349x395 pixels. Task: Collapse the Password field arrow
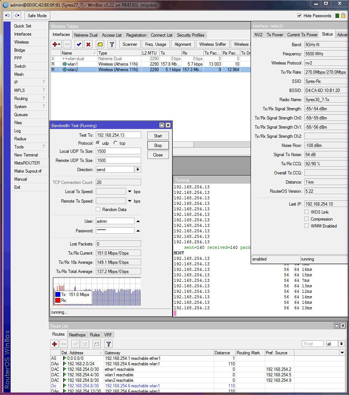[x=138, y=231]
